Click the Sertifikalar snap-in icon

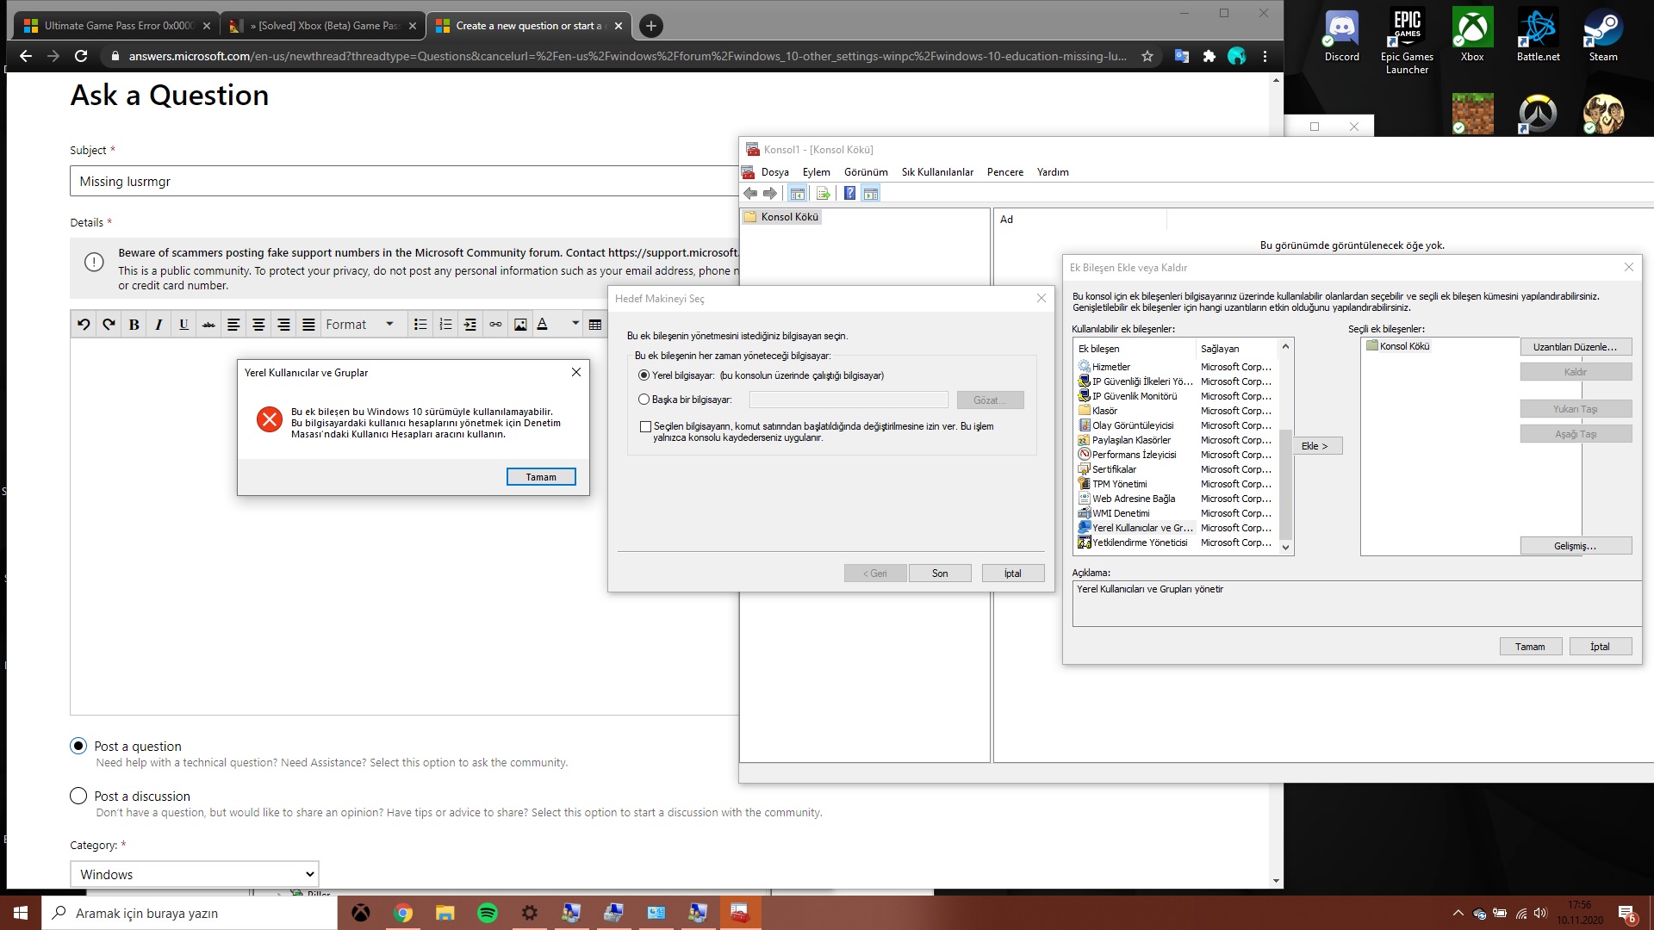pos(1083,468)
